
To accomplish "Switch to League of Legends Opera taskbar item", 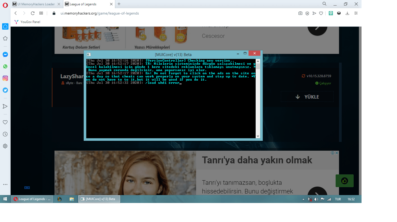I will tap(32, 199).
